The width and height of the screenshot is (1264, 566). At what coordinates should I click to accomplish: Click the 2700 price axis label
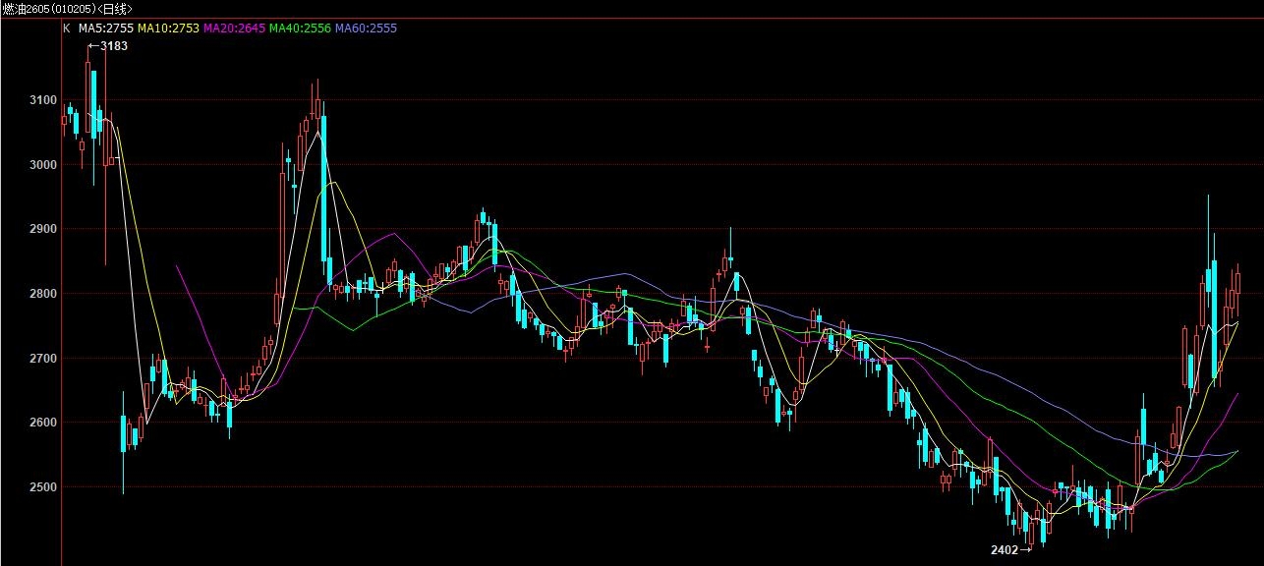[43, 359]
